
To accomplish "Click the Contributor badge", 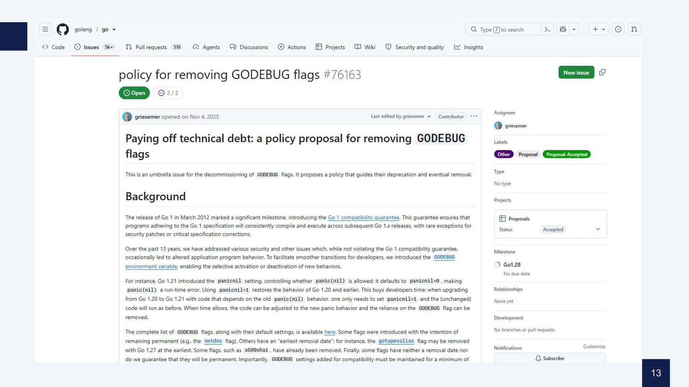I will click(x=451, y=117).
